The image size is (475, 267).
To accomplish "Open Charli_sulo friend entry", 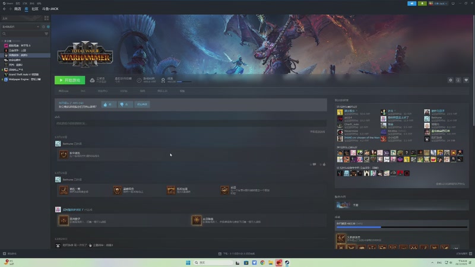I will [357, 126].
